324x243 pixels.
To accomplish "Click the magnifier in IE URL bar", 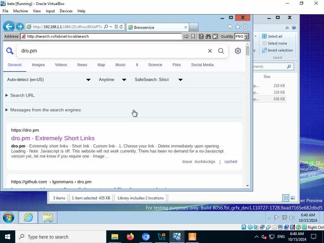I will [106, 27].
